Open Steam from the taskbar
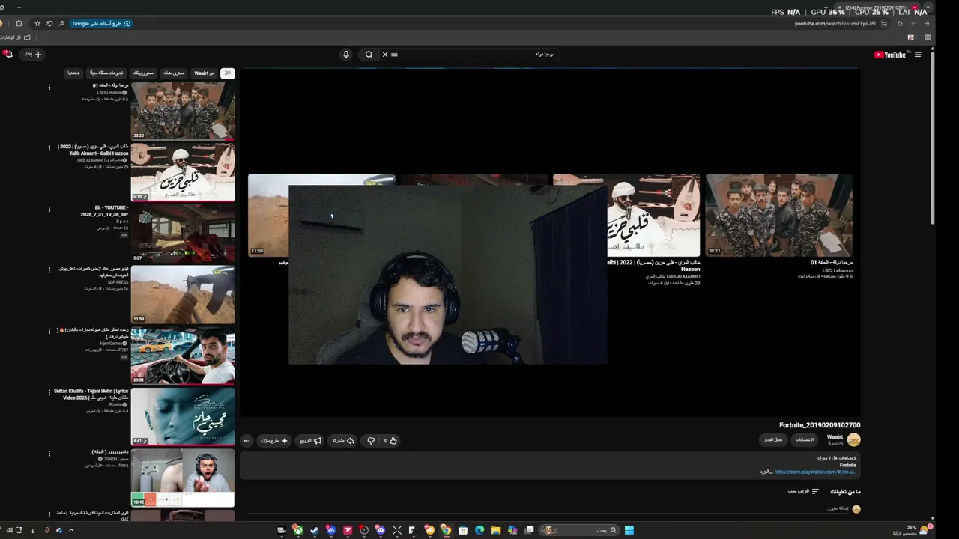 [x=314, y=530]
